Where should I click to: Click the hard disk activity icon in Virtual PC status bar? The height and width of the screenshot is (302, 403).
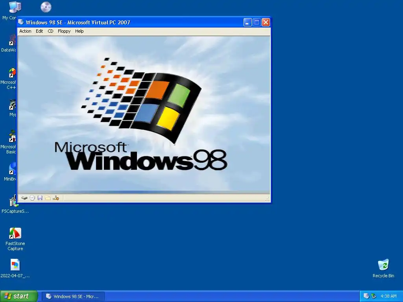pos(24,198)
